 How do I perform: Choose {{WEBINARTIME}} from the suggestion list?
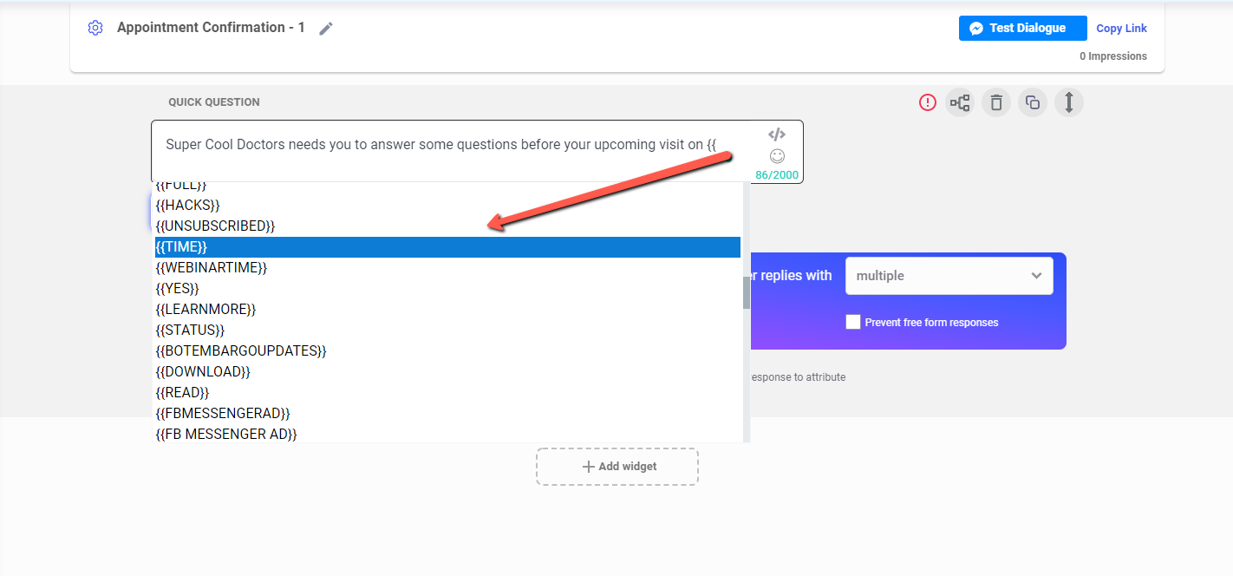tap(211, 267)
